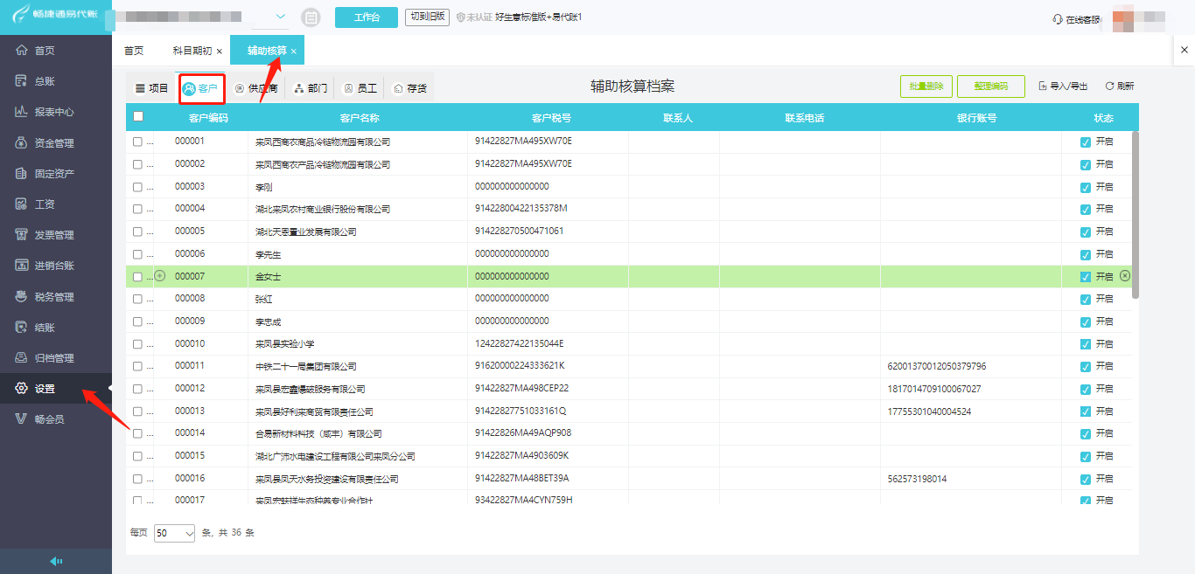Viewport: 1195px width, 574px height.
Task: Collapse the sidebar with bottom arrow icon
Action: click(x=56, y=561)
